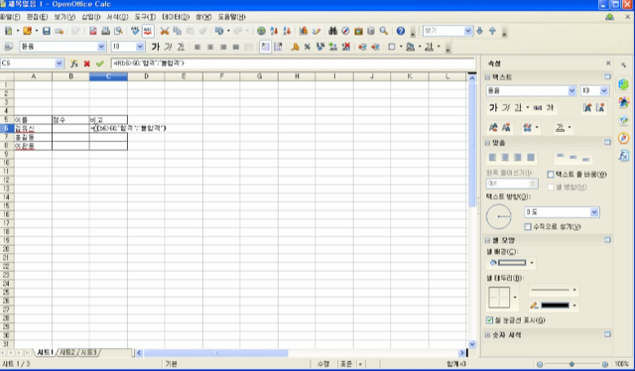The height and width of the screenshot is (371, 635).
Task: Toggle AutoSpellcheck red ABC icon
Action: pyautogui.click(x=148, y=31)
